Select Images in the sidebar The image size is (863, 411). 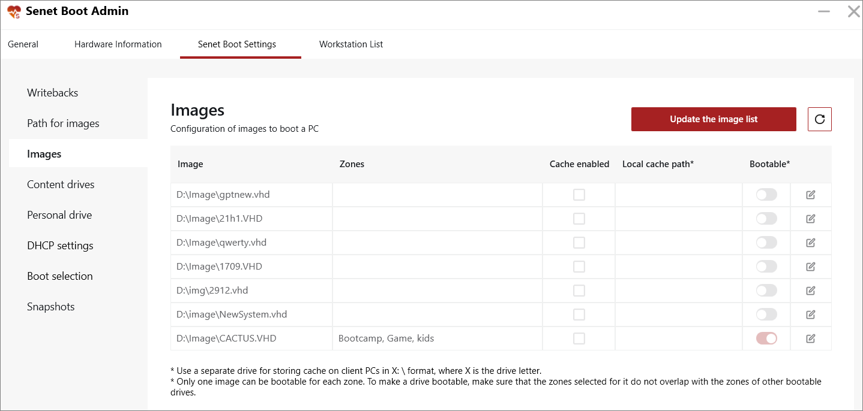78,154
